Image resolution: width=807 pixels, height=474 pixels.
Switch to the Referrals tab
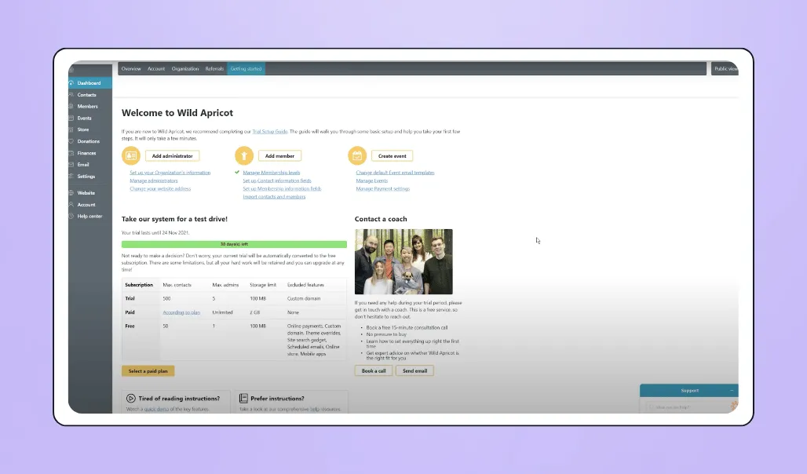point(214,68)
